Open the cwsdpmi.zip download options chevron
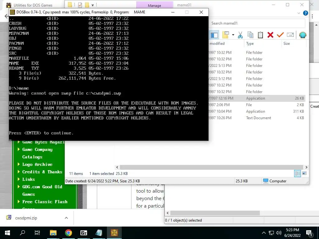The height and width of the screenshot is (239, 319). point(66,218)
